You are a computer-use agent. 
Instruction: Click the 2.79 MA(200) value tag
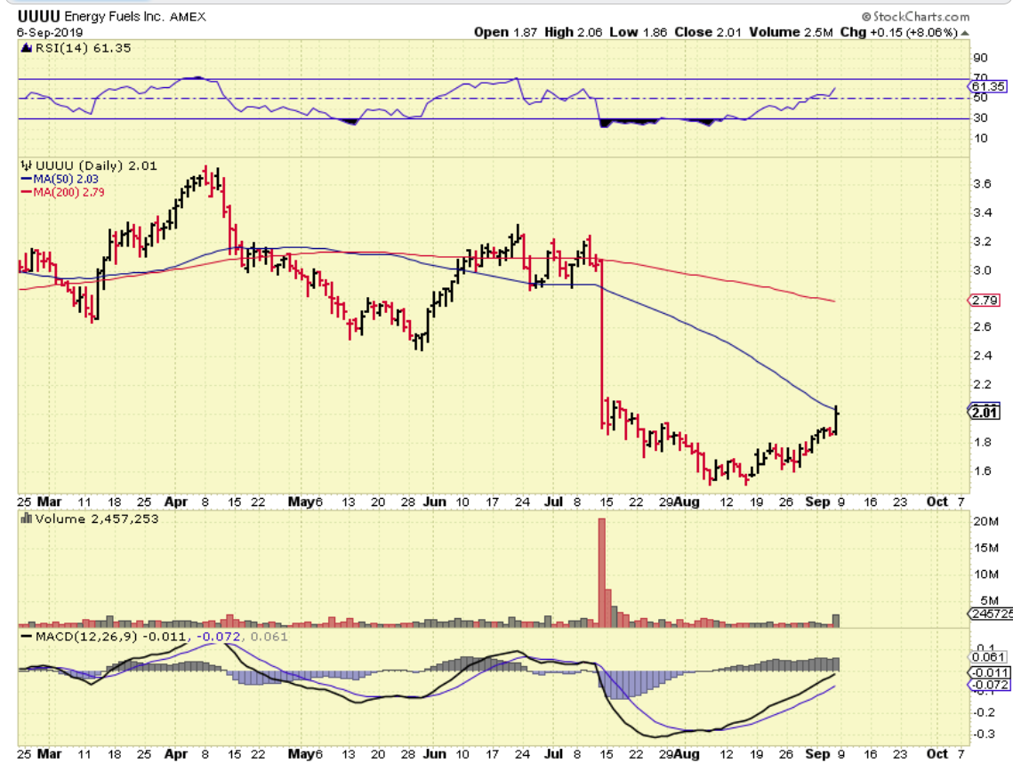click(983, 301)
